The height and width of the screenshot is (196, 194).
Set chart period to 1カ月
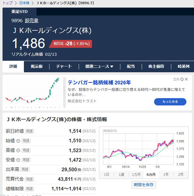[x=136, y=174]
